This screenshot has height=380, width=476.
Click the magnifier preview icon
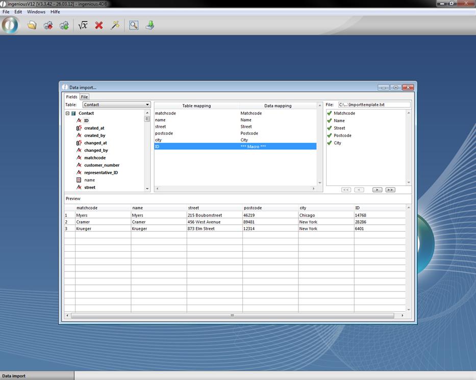134,25
